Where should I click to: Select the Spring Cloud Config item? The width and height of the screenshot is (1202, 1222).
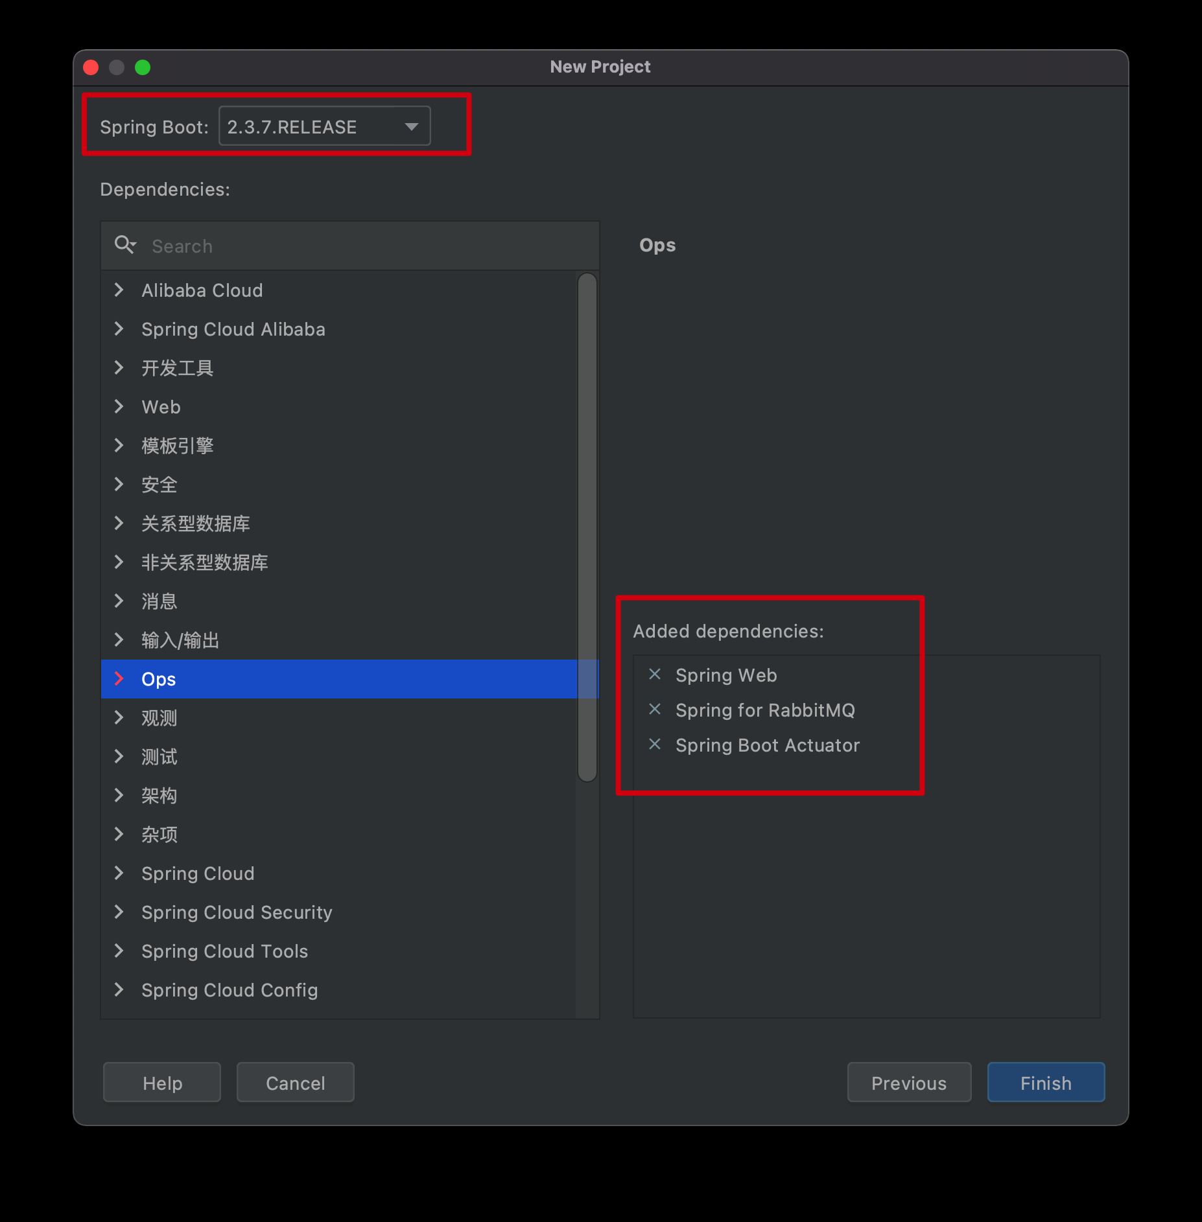click(230, 990)
